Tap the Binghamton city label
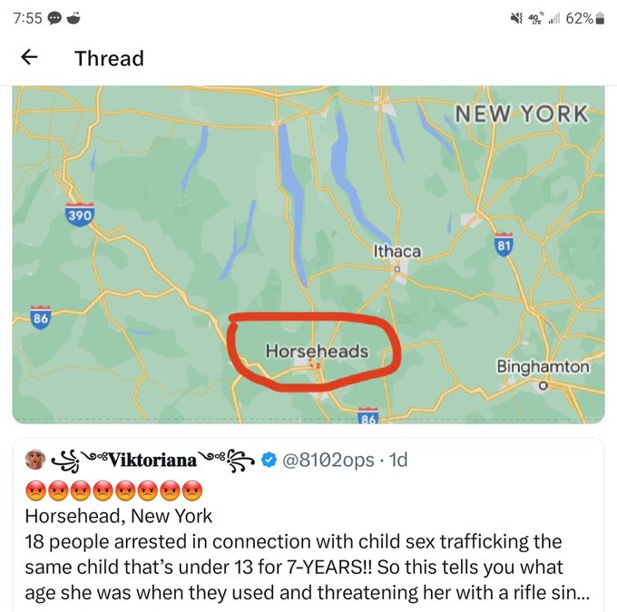Viewport: 617px width, 612px height. pyautogui.click(x=543, y=367)
